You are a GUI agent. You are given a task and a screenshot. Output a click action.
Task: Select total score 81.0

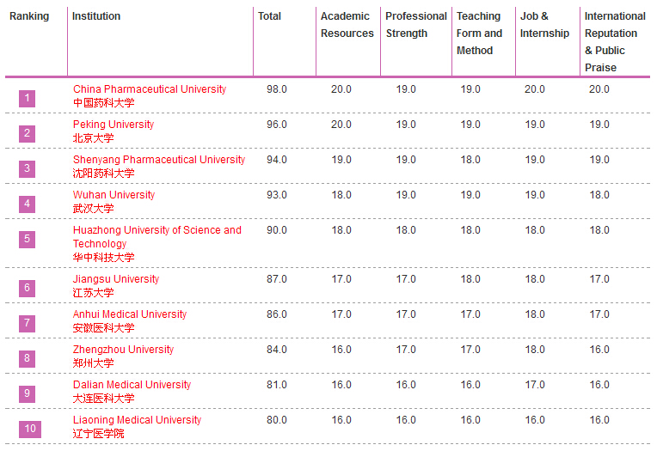pos(277,384)
